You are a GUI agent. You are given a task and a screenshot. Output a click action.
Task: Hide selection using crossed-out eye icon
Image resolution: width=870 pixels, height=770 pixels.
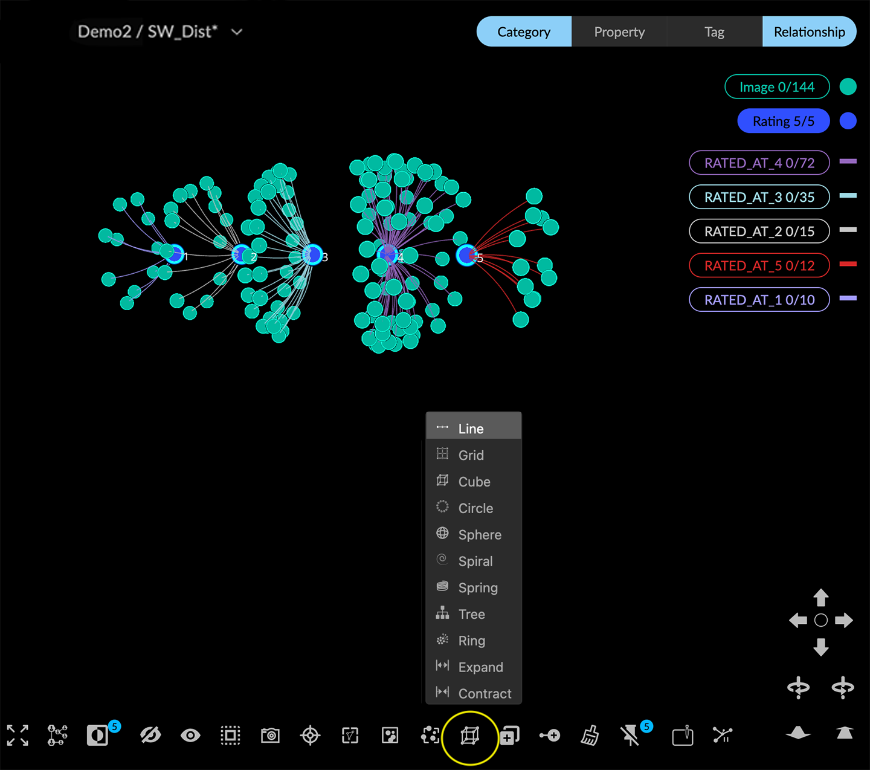(150, 735)
